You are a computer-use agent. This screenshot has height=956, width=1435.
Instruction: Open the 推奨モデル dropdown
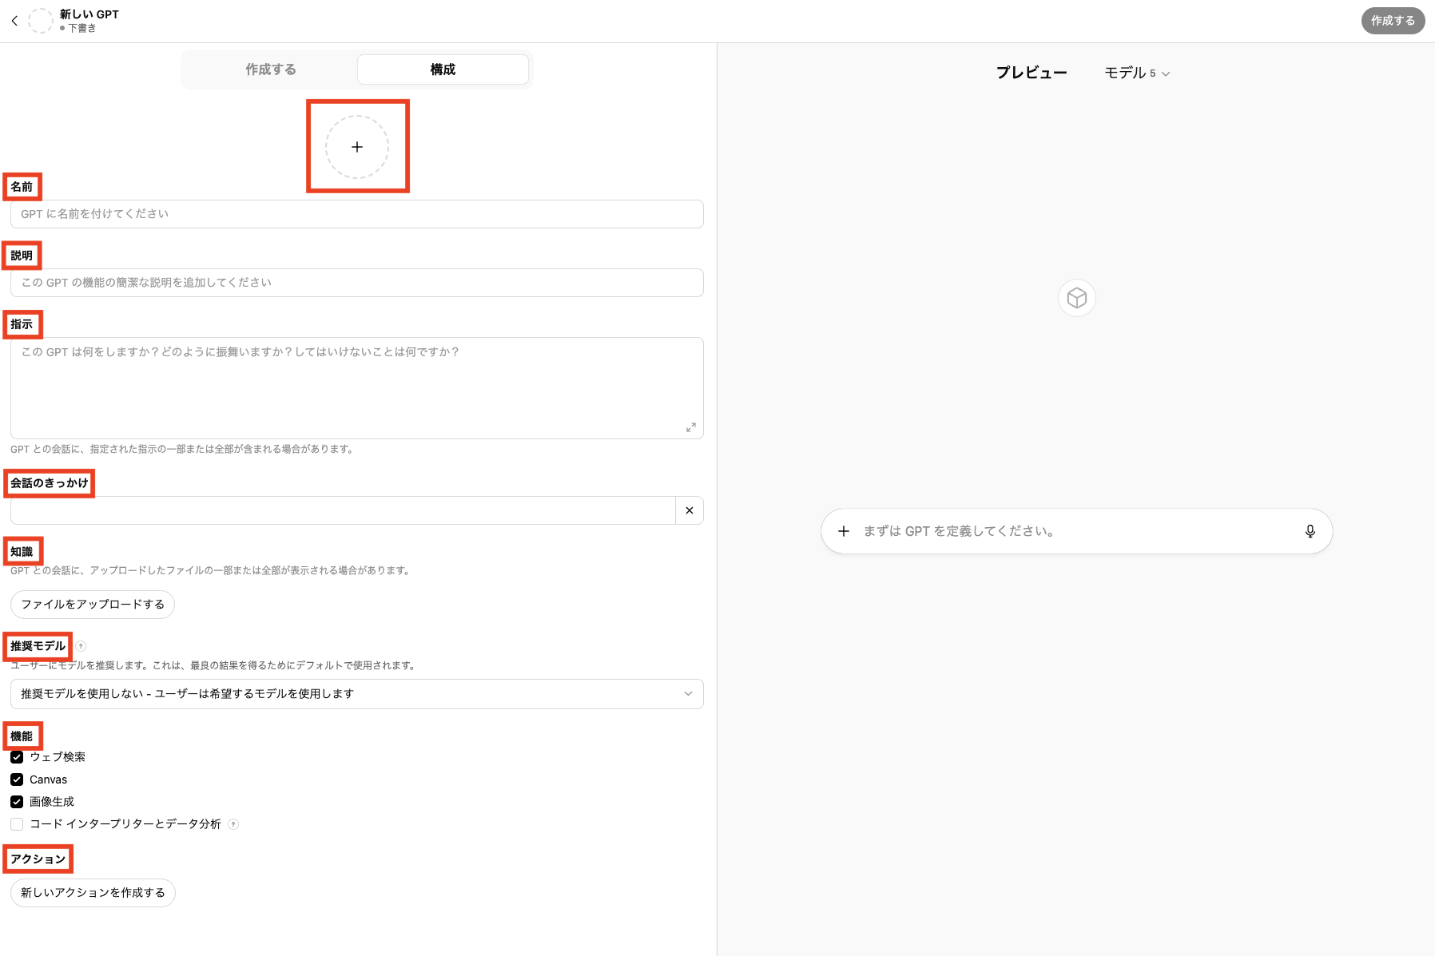(x=356, y=694)
